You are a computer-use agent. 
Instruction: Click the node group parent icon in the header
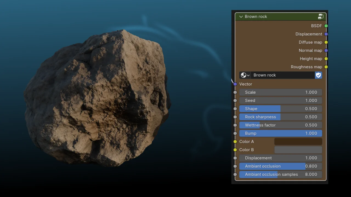pyautogui.click(x=321, y=16)
